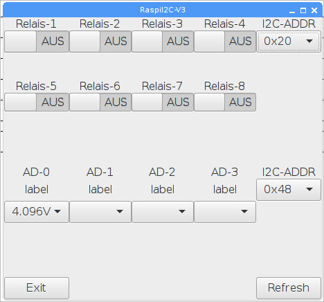Toggle the Relais-7 switch
This screenshot has height=302, width=324.
pyautogui.click(x=163, y=102)
